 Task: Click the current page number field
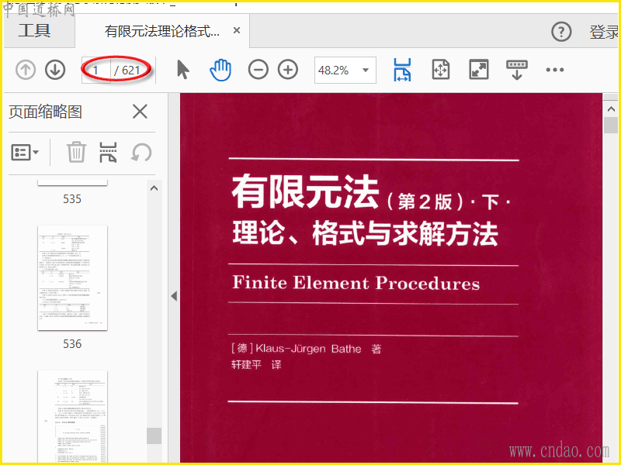tap(96, 71)
